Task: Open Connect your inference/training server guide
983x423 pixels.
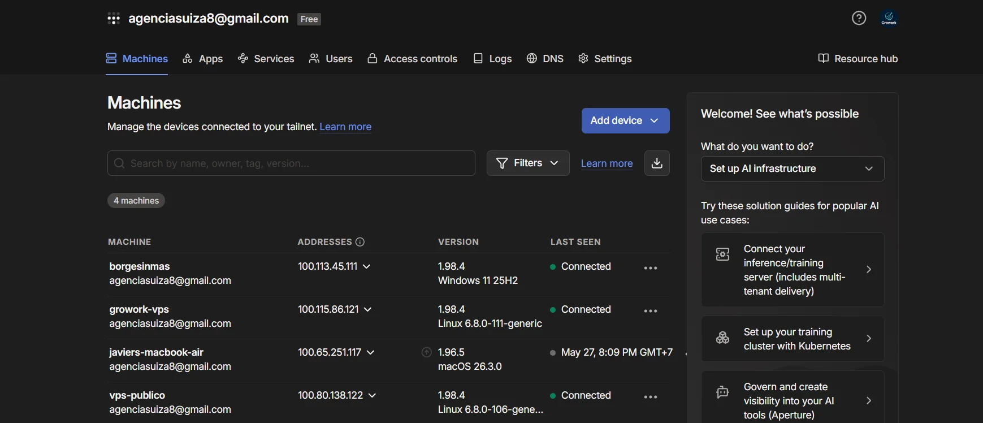Action: click(x=793, y=270)
